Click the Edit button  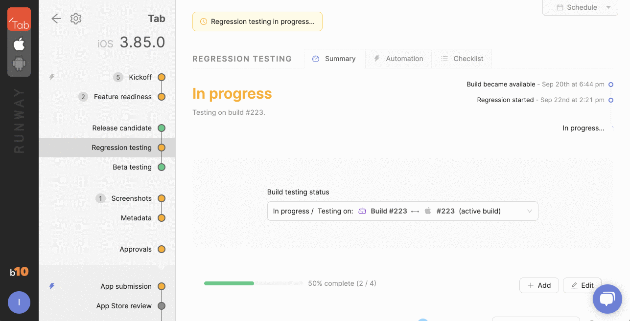(x=582, y=285)
